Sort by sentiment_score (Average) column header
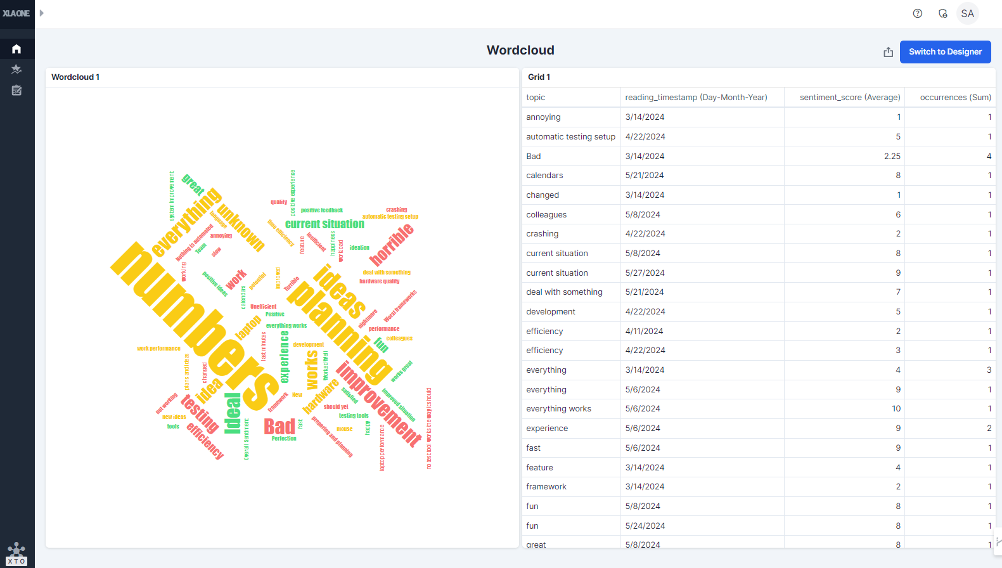This screenshot has height=568, width=1002. 849,97
